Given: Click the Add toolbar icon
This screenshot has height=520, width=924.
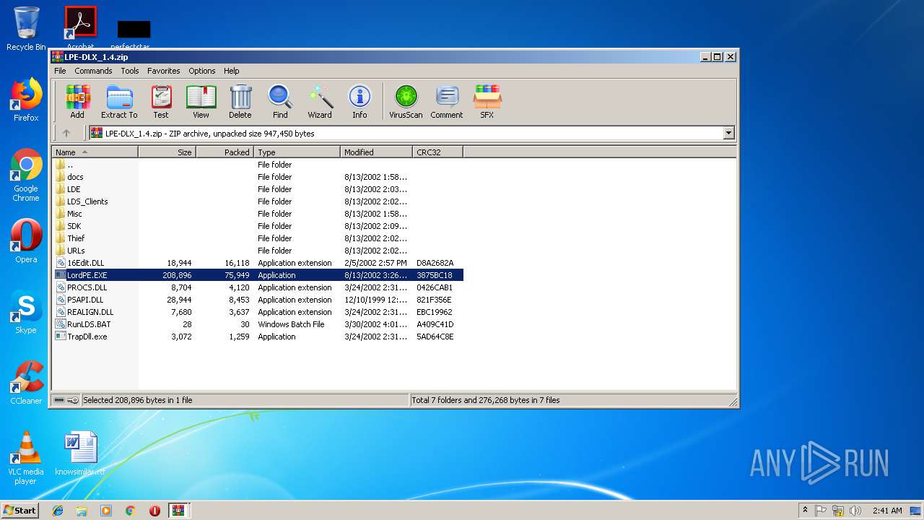Looking at the screenshot, I should (x=77, y=101).
